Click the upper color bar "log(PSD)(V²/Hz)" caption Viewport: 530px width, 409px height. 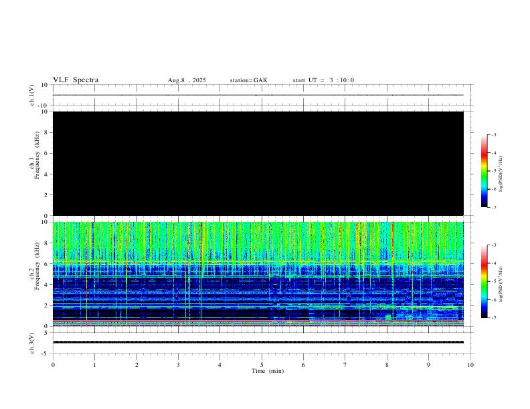click(501, 174)
